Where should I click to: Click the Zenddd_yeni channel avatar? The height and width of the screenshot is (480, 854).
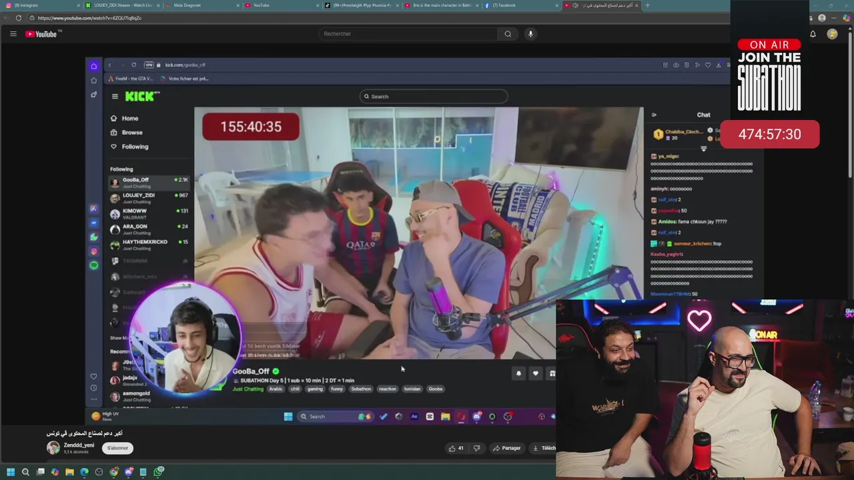click(53, 447)
